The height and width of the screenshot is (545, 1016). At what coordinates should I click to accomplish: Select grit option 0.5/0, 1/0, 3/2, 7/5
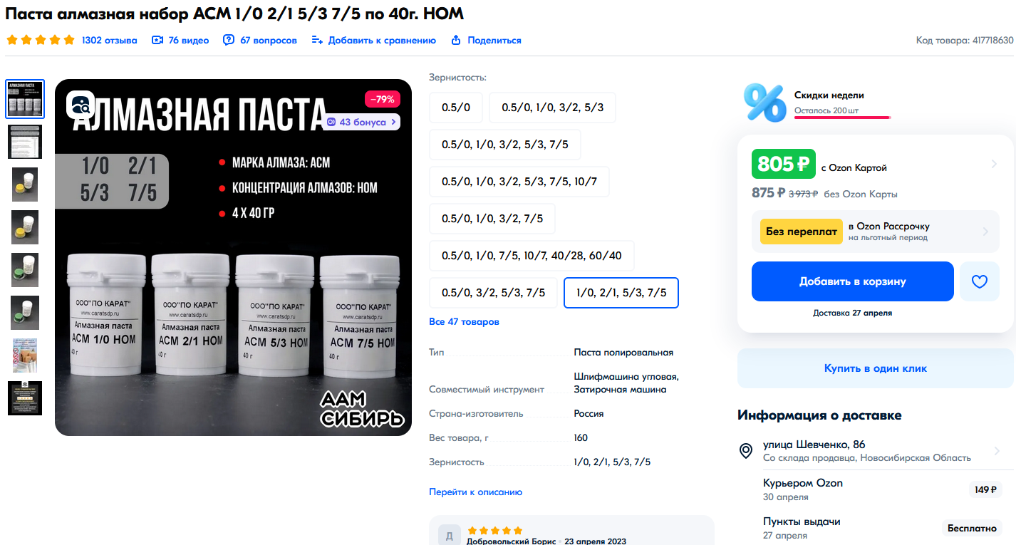[492, 219]
